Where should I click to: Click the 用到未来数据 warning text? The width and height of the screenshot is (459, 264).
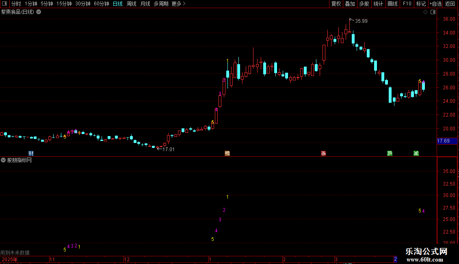pyautogui.click(x=15, y=253)
